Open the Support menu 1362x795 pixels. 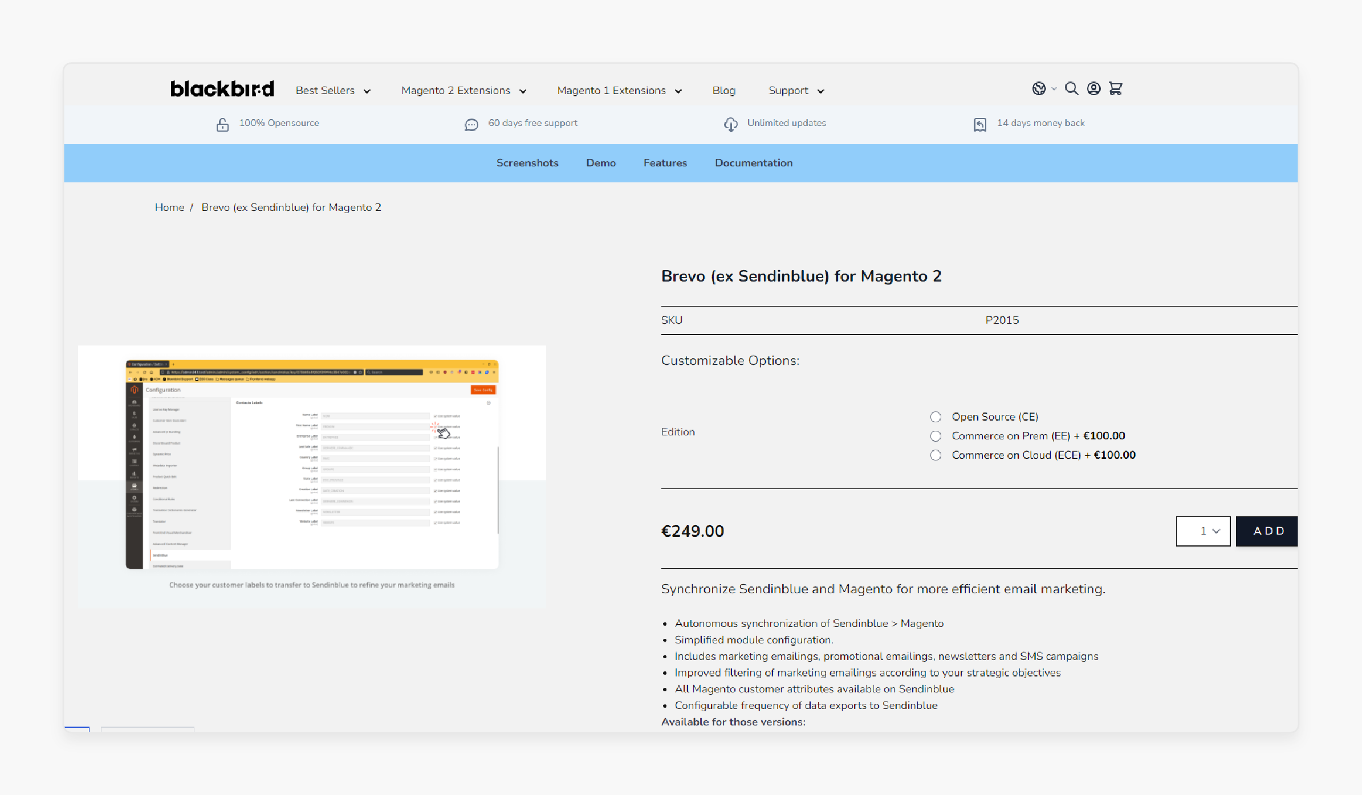[794, 90]
